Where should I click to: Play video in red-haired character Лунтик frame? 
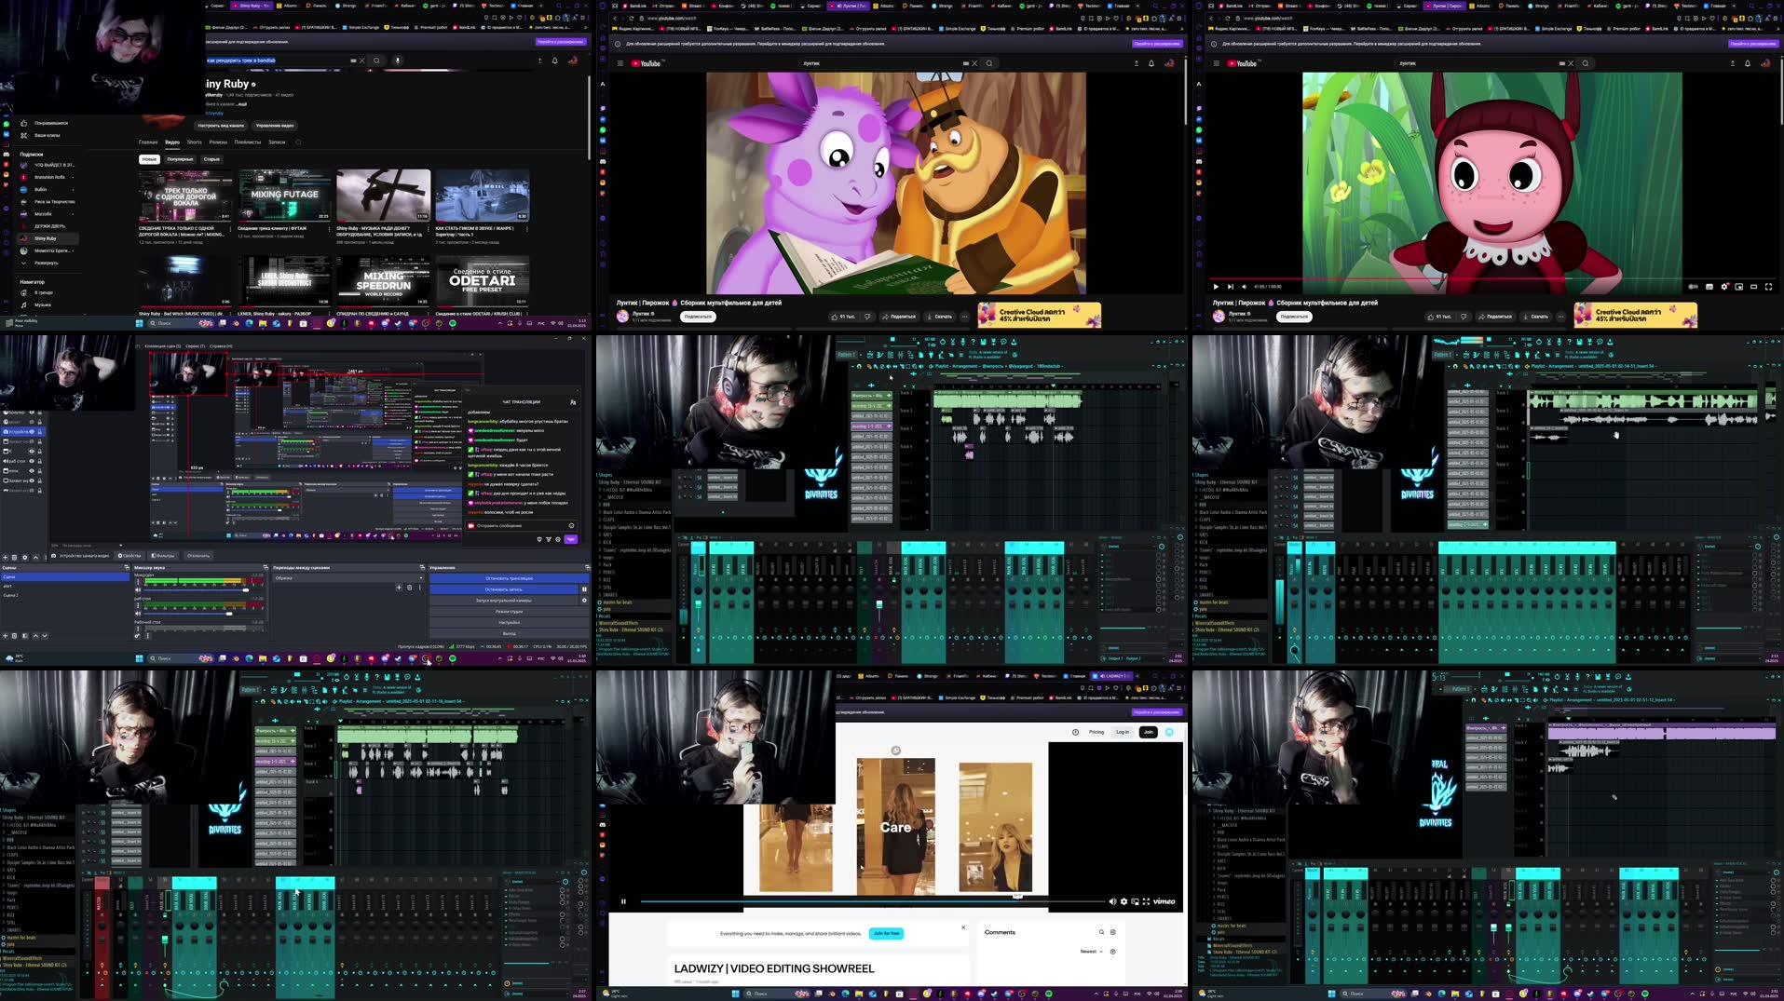coord(1215,287)
